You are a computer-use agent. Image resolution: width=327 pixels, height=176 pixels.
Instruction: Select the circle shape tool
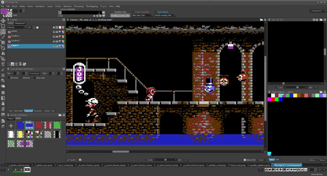point(3,48)
